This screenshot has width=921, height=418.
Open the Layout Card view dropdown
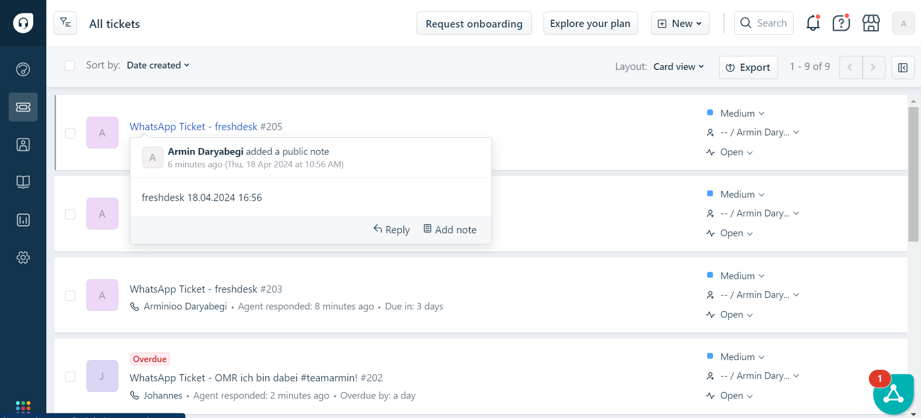pyautogui.click(x=679, y=67)
